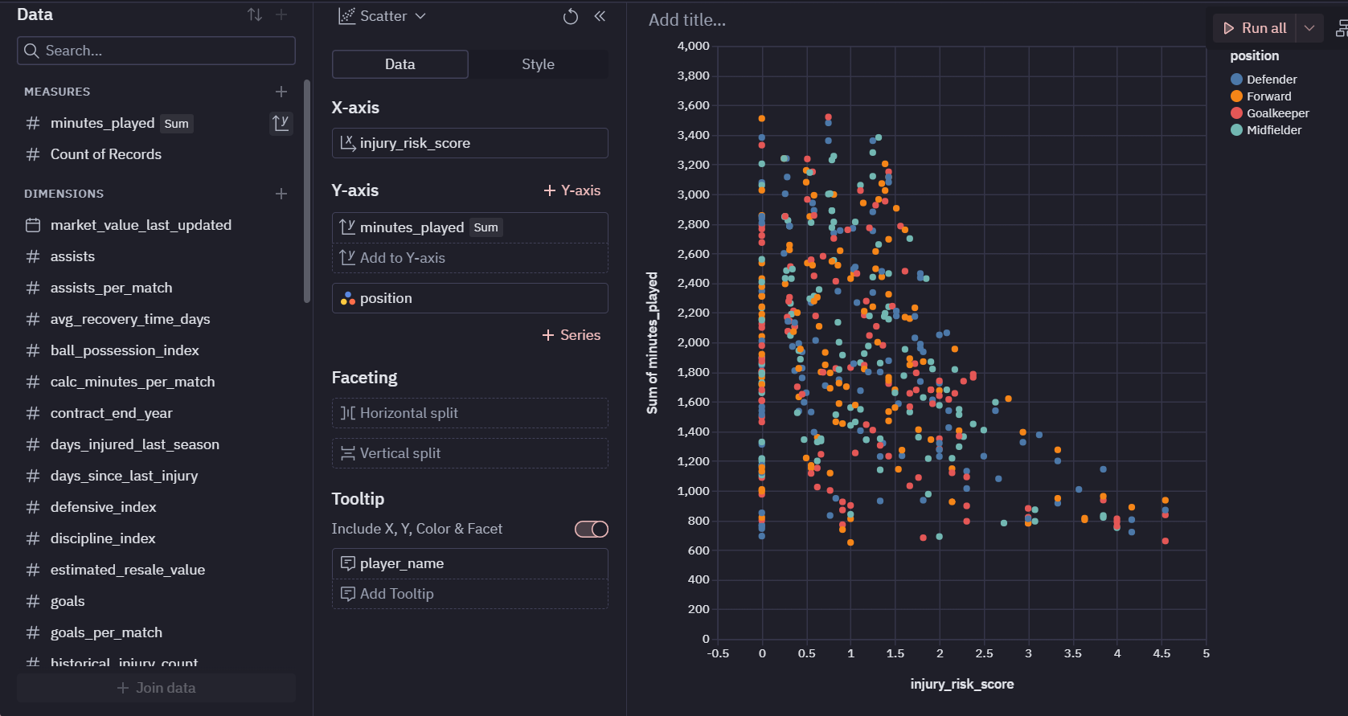This screenshot has height=716, width=1348.
Task: Open Sum aggregation for minutes_played measure
Action: [x=176, y=124]
